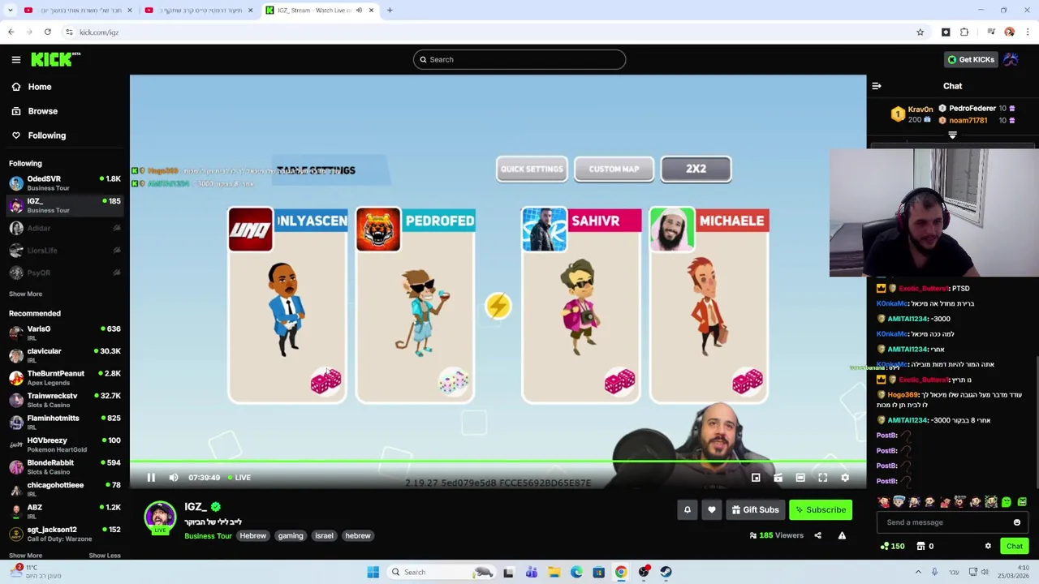
Task: Open BlondeRabbit recommended channel
Action: point(65,466)
